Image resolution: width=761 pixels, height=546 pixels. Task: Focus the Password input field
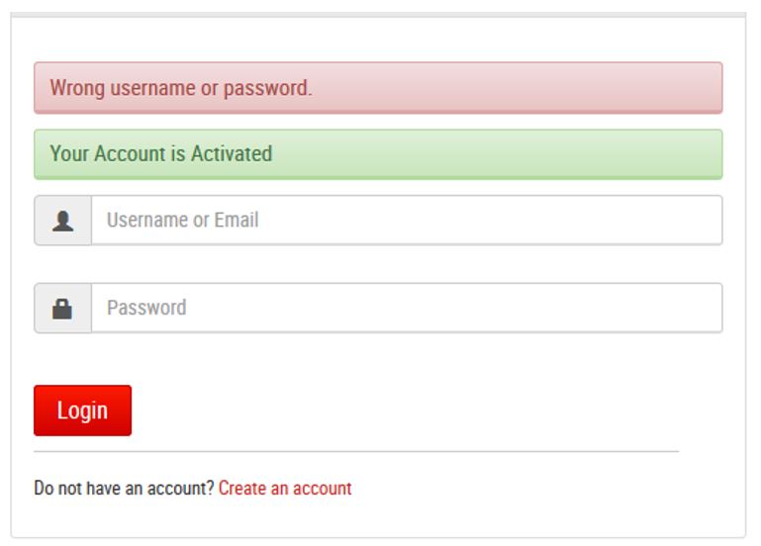click(x=406, y=309)
